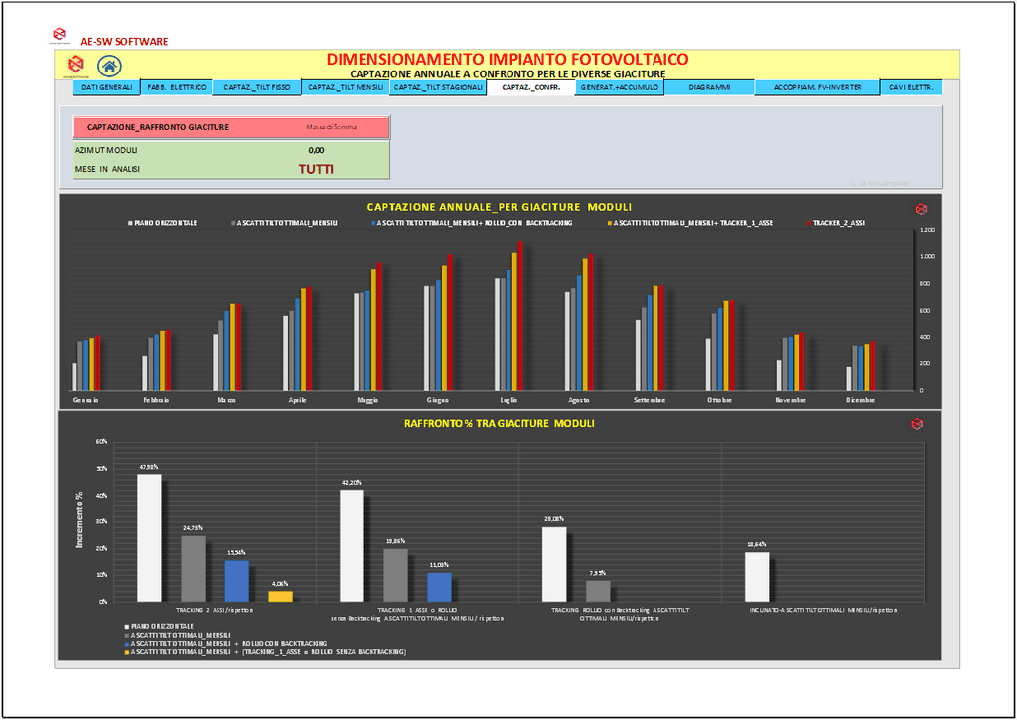Image resolution: width=1017 pixels, height=720 pixels.
Task: Select the CAPTAZ._TILT STAGIONALI tab
Action: 438,87
